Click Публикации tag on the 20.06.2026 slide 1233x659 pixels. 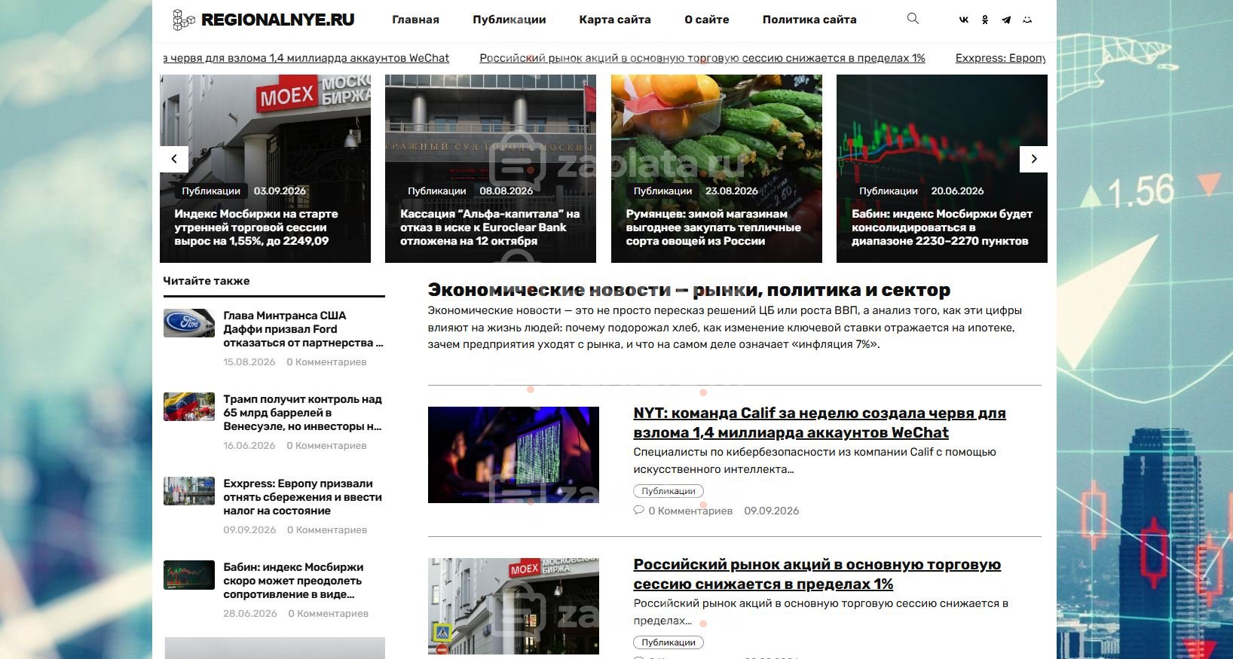pos(889,191)
